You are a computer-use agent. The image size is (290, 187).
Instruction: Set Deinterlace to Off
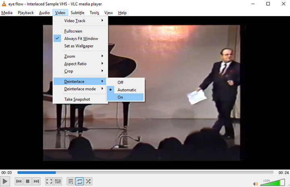coord(125,82)
